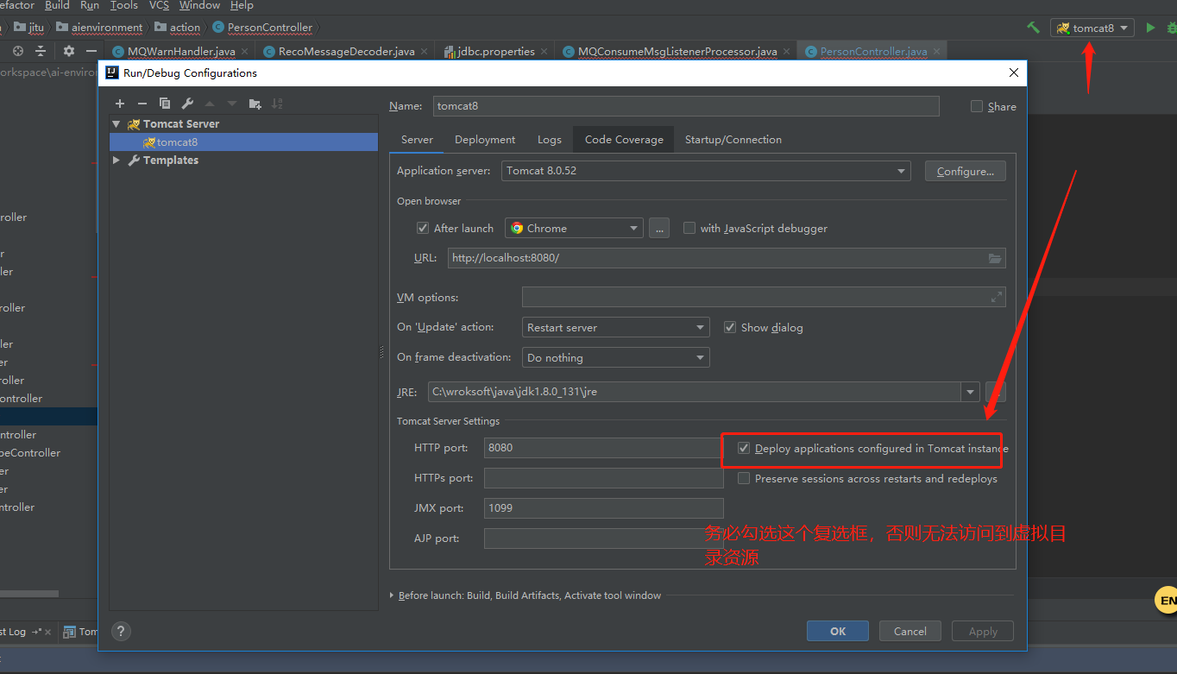
Task: Open project panel settings gear
Action: pyautogui.click(x=69, y=51)
